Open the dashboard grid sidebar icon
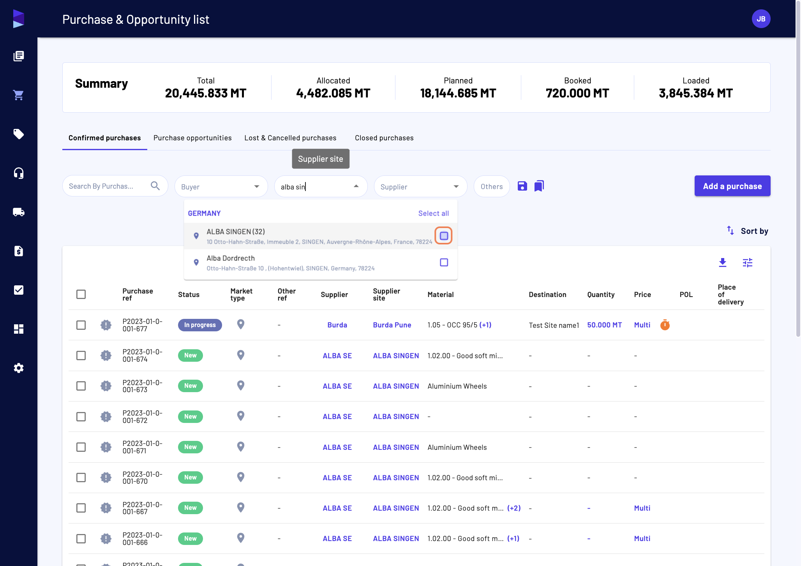This screenshot has width=801, height=566. (x=18, y=329)
